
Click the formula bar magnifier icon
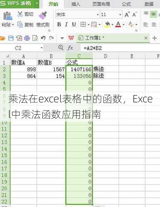coord(61,47)
